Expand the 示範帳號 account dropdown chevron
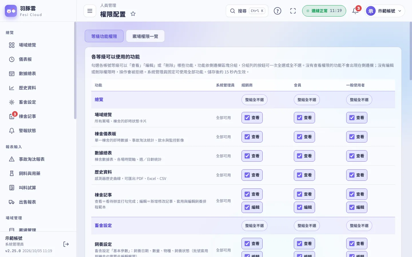The height and width of the screenshot is (257, 412). pyautogui.click(x=400, y=11)
